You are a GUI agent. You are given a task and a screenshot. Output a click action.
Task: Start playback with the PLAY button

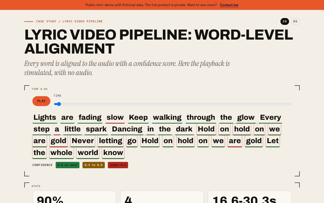pos(41,101)
